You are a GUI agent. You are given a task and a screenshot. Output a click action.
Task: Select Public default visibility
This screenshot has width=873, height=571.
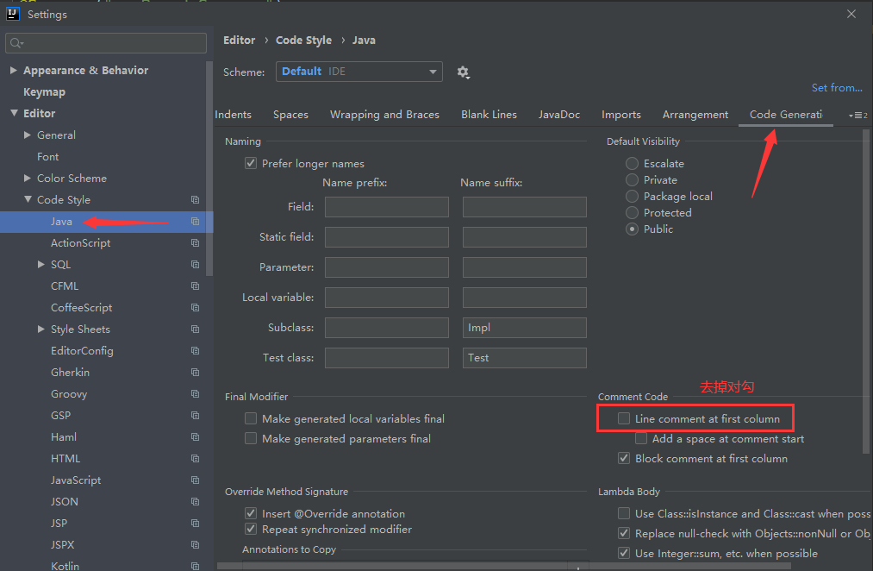coord(632,229)
